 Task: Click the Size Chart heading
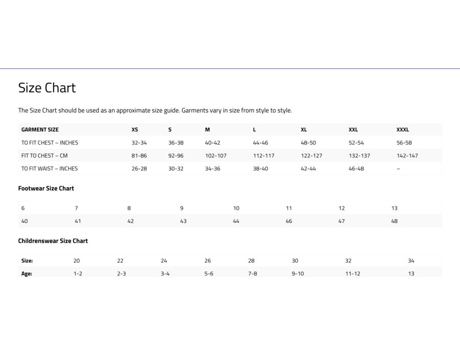tap(47, 88)
